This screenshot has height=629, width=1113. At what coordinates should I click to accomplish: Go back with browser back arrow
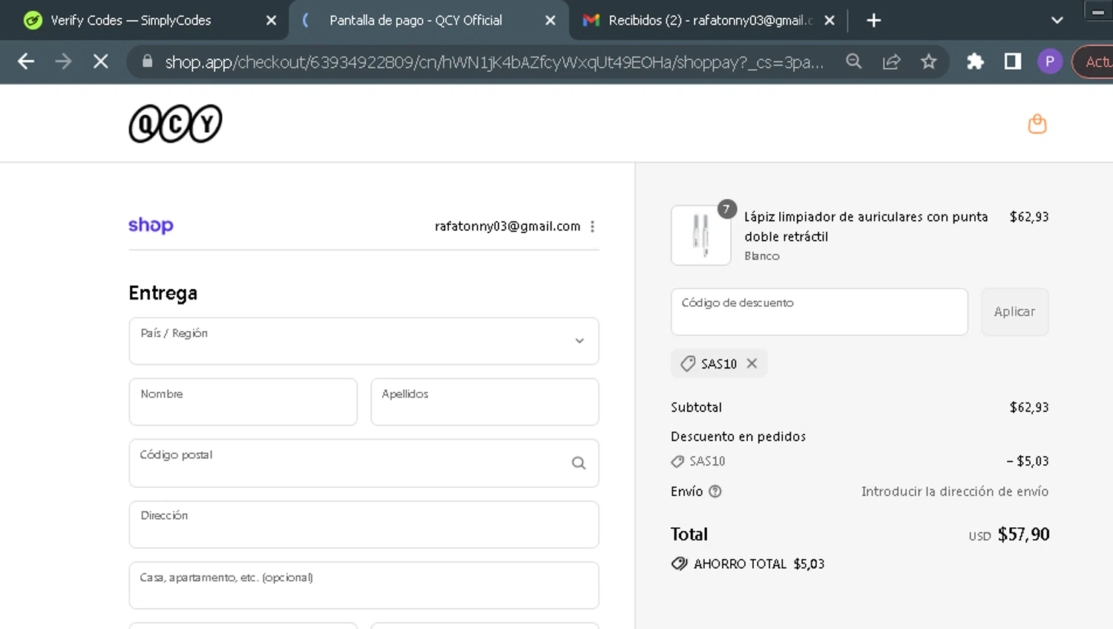(26, 62)
